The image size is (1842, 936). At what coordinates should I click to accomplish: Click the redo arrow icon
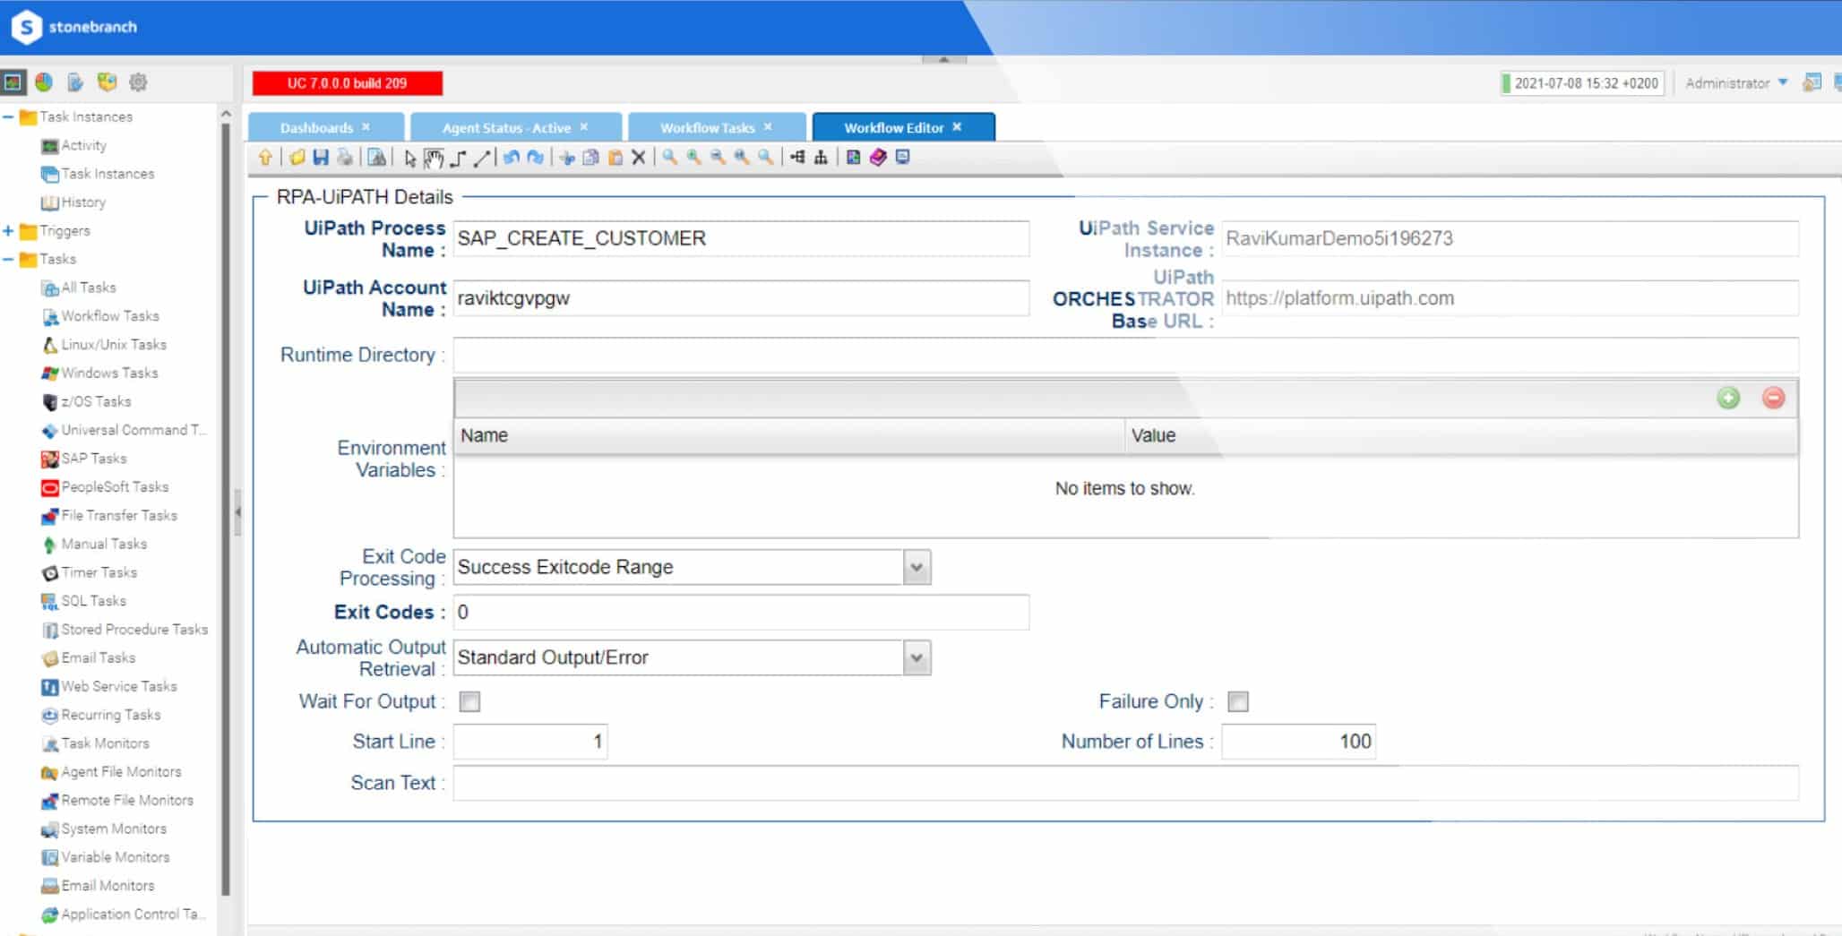(x=536, y=158)
